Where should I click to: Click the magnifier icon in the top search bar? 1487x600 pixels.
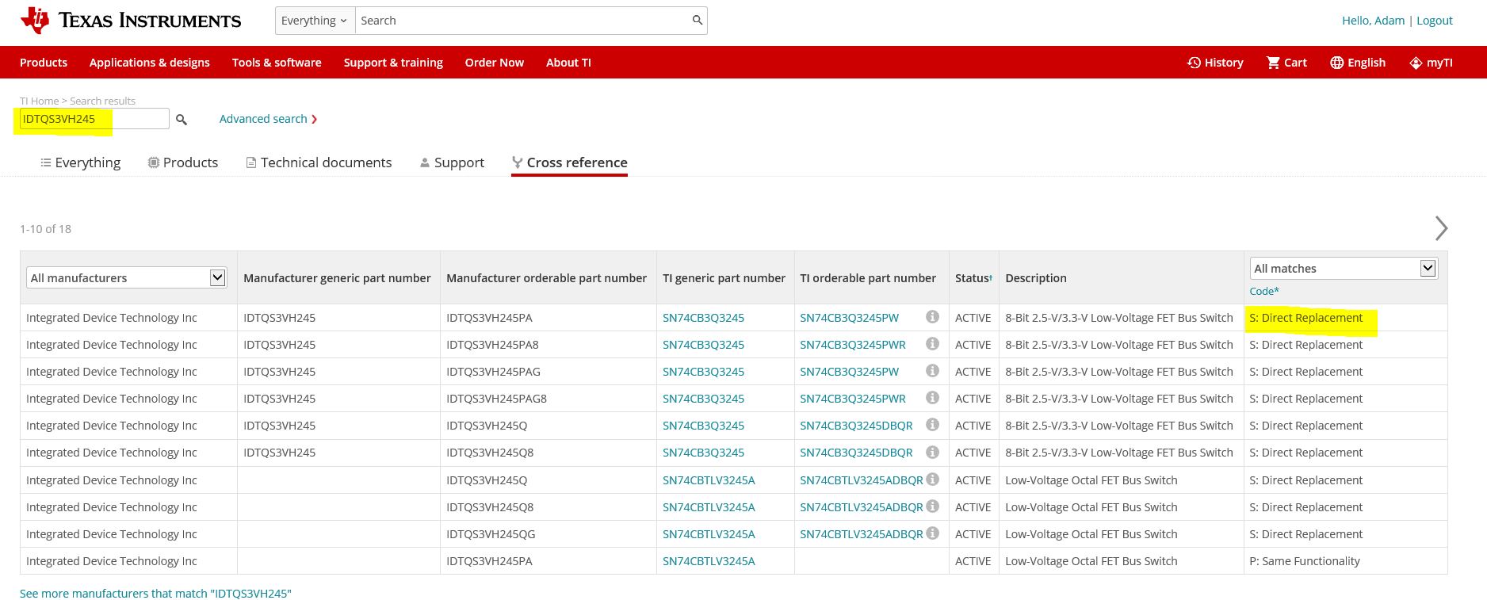(698, 21)
